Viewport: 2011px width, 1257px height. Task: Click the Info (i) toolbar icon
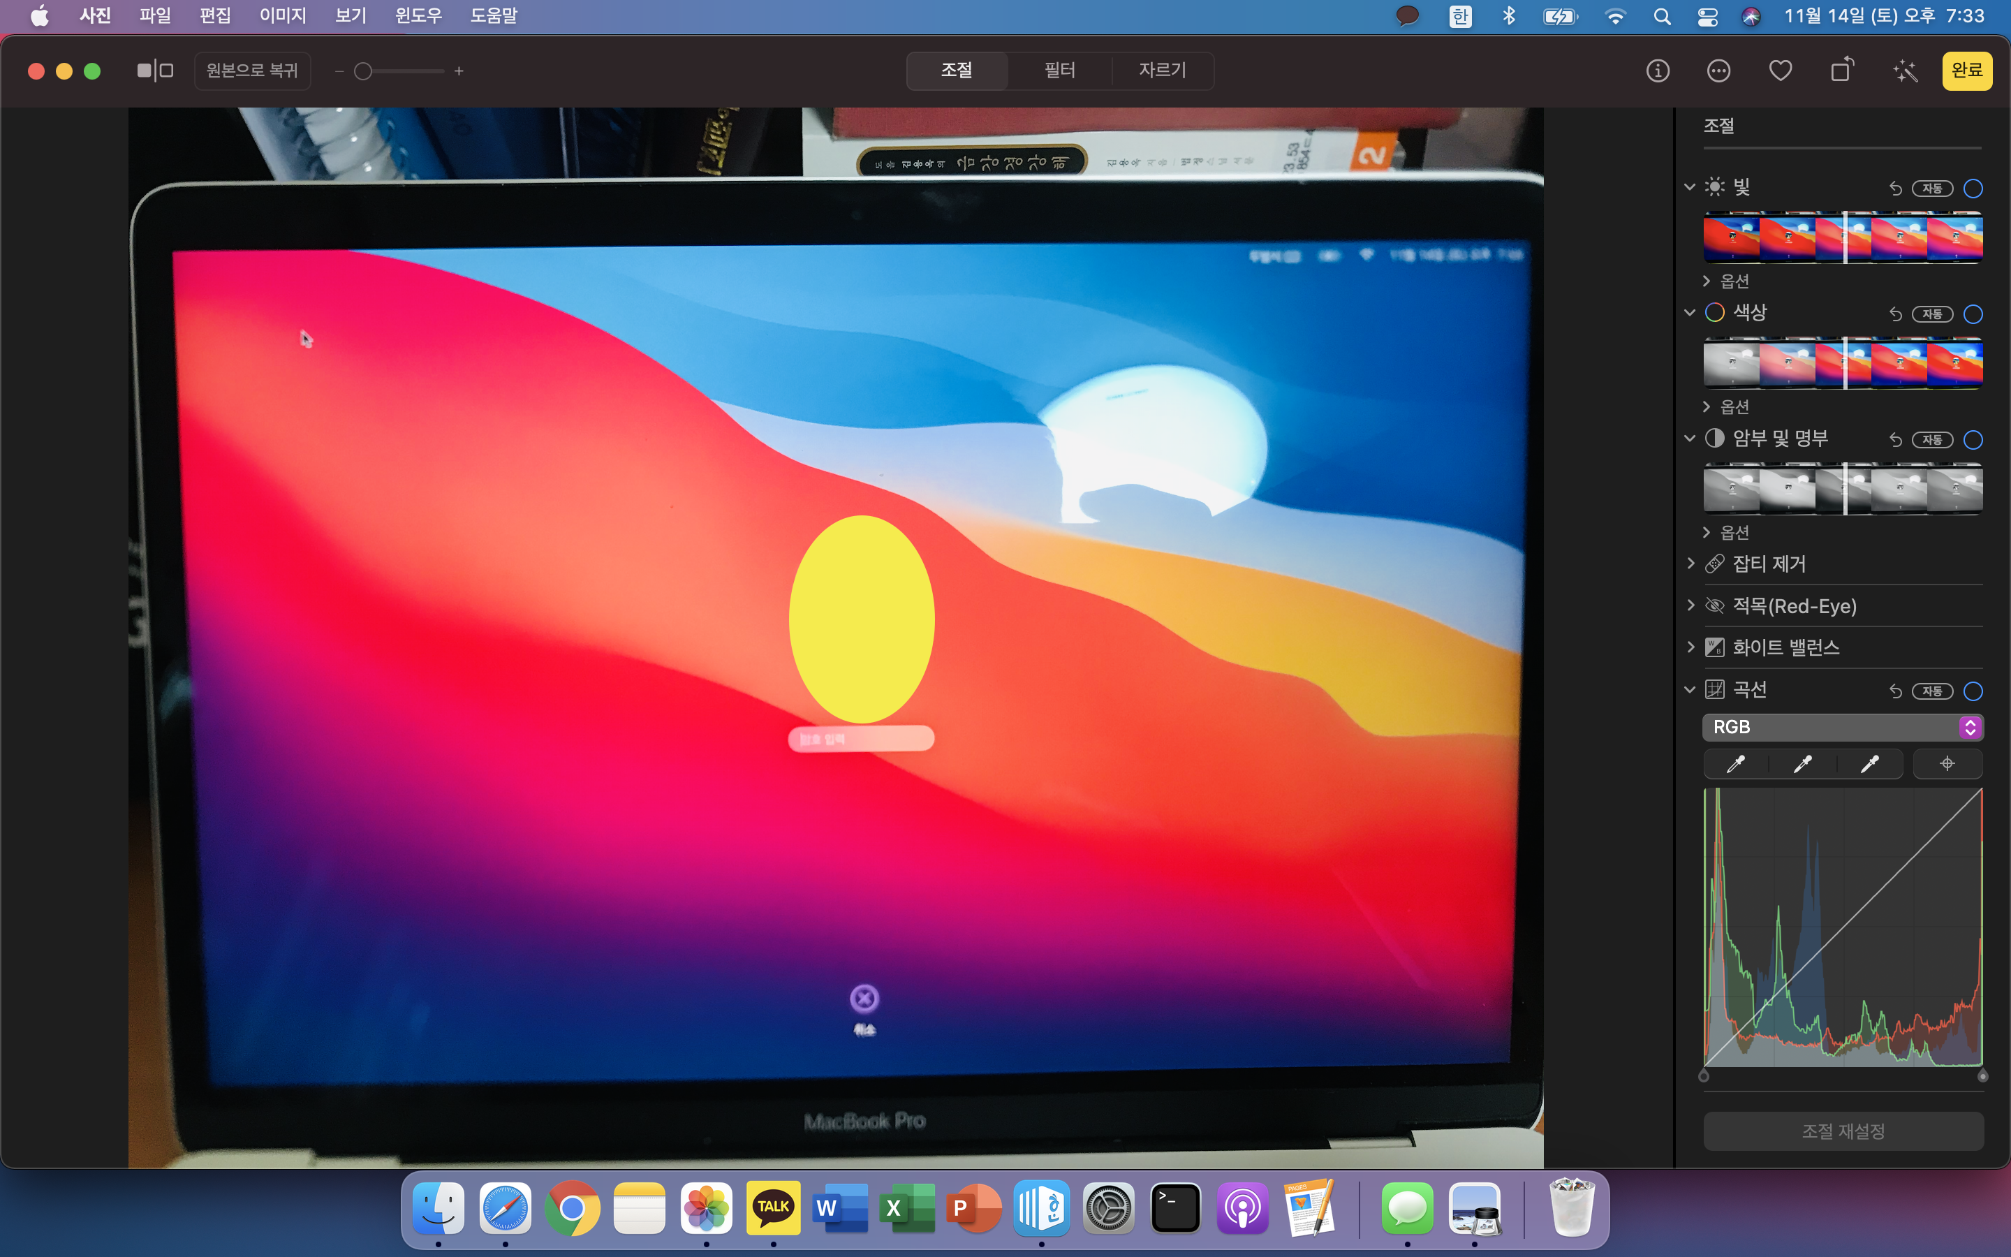[x=1657, y=71]
